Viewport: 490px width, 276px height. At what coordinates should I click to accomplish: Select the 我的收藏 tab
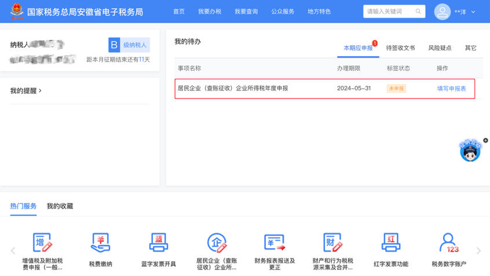(60, 206)
